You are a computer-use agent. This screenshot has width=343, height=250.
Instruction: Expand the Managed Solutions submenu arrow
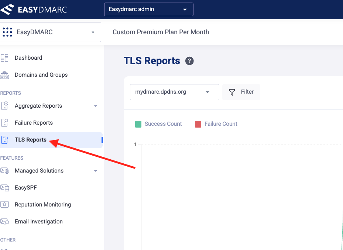[95, 171]
